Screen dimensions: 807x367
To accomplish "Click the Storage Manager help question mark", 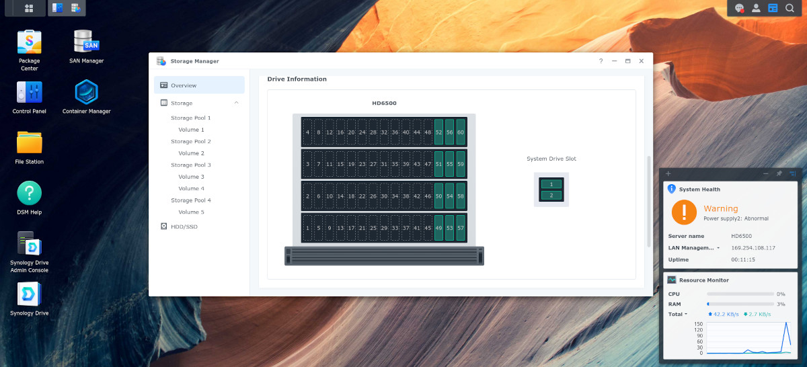I will click(x=601, y=61).
